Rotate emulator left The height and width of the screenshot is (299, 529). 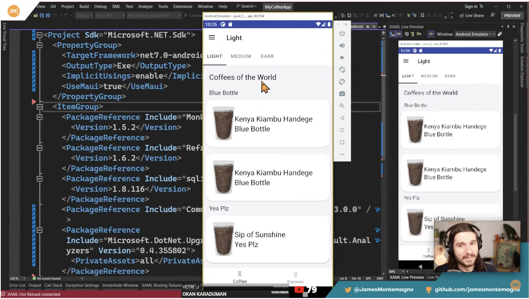point(342,70)
